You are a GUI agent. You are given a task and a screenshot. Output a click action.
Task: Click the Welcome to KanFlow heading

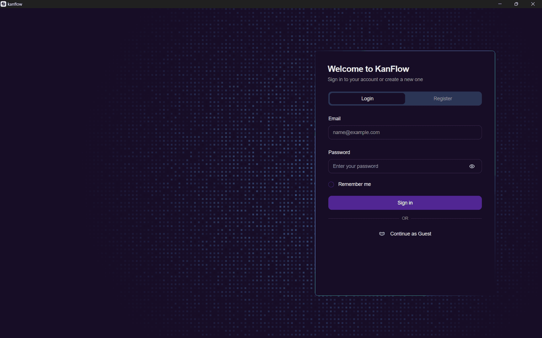pyautogui.click(x=368, y=69)
